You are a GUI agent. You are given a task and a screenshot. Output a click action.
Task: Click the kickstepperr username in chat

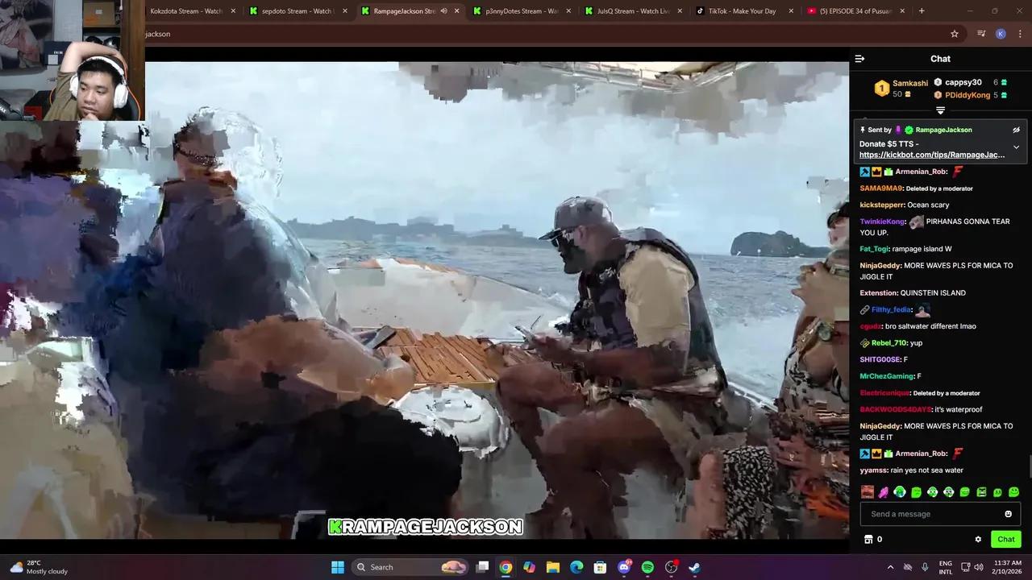pyautogui.click(x=881, y=205)
